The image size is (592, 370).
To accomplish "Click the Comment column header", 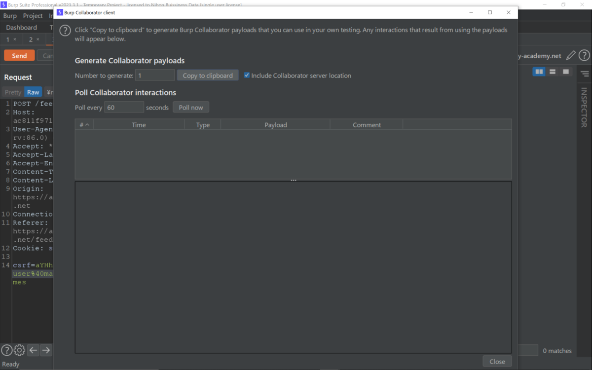I will [367, 125].
